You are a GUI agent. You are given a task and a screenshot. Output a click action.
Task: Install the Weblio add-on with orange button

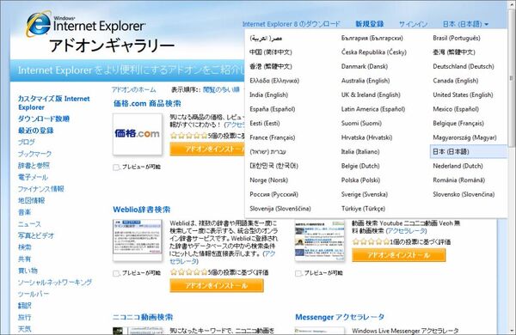click(217, 286)
